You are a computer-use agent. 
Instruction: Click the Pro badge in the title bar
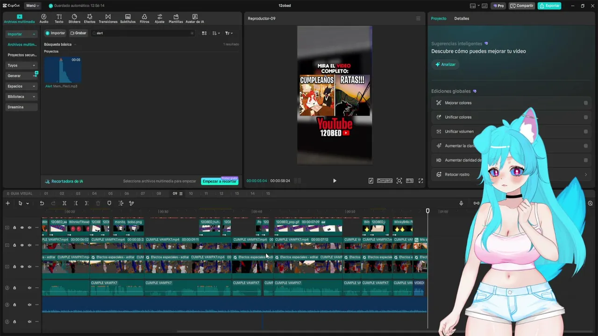498,6
